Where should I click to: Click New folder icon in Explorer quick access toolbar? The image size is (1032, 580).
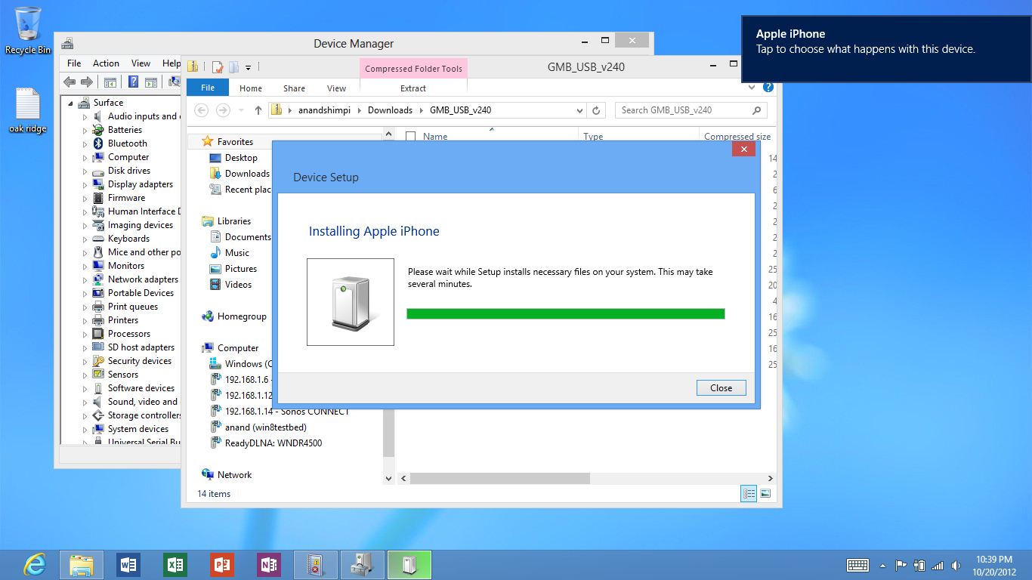[x=233, y=67]
